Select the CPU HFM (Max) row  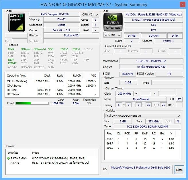[52, 81]
